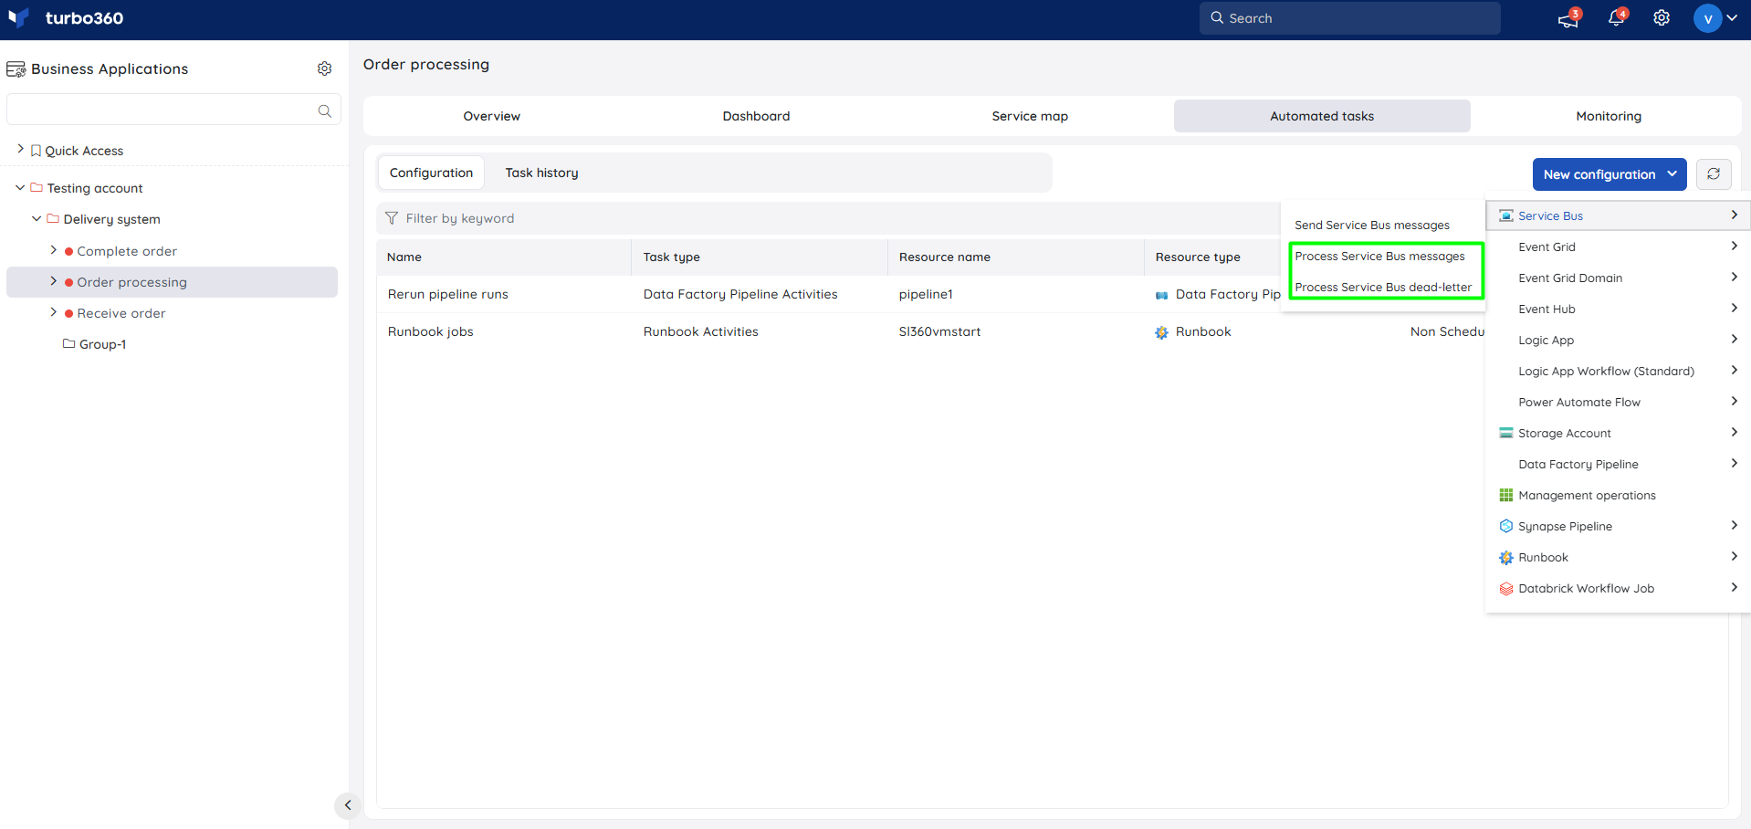This screenshot has height=829, width=1751.
Task: Click the Runbook gear icon in menu
Action: point(1506,557)
